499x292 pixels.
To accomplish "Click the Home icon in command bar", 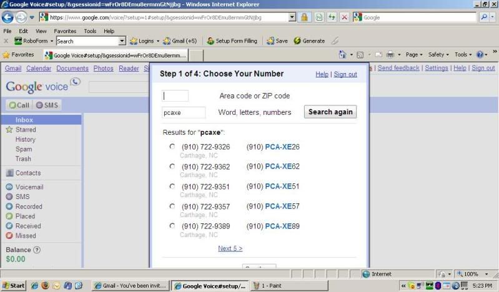I will 342,55.
